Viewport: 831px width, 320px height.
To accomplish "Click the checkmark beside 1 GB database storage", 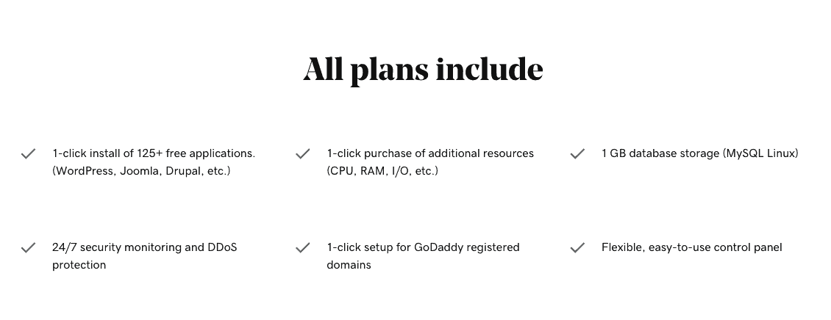I will [x=577, y=153].
